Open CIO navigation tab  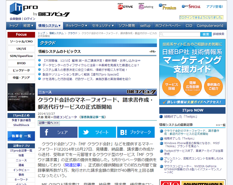[x=189, y=26]
